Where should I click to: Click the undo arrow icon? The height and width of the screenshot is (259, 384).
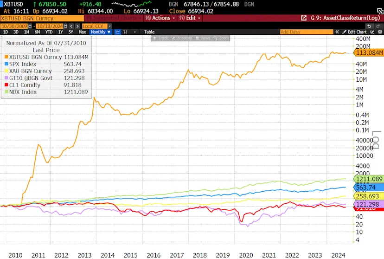coord(369,26)
